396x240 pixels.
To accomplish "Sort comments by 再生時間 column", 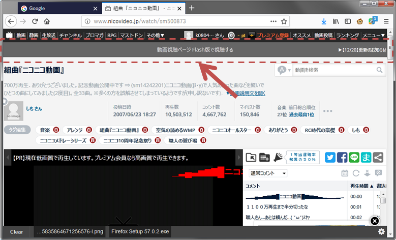I will 361,186.
